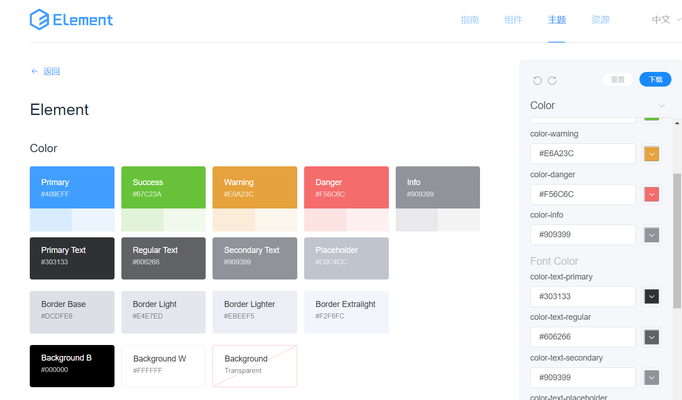Viewport: 682px width, 400px height.
Task: Select the 主题 nav tab
Action: (557, 20)
